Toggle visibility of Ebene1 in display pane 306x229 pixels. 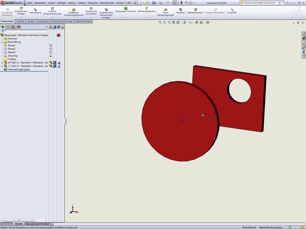pos(51,45)
